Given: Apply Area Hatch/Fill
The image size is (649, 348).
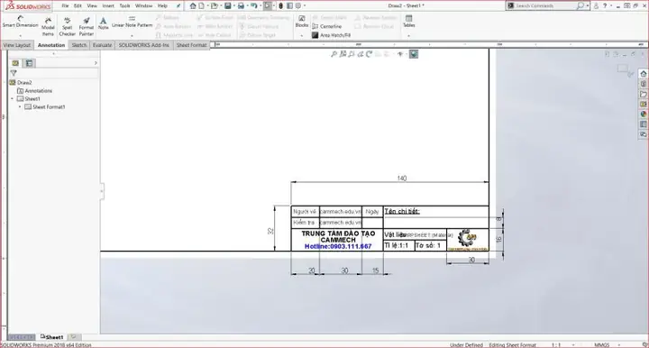Looking at the screenshot, I should [x=331, y=35].
